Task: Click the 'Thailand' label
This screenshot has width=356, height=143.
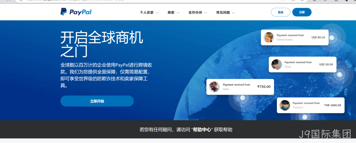Action: point(298,108)
